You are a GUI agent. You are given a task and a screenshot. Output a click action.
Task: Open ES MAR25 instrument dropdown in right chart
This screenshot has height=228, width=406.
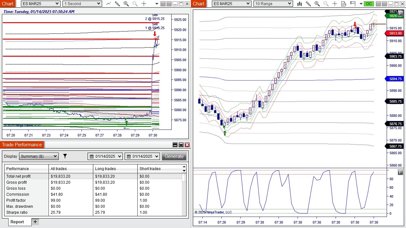[x=231, y=4]
